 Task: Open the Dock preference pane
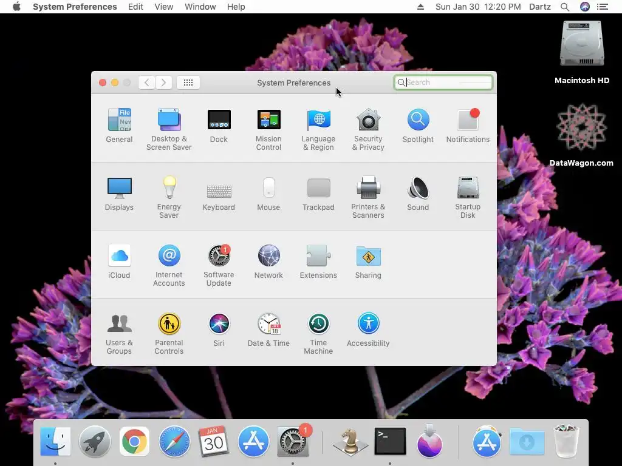pyautogui.click(x=219, y=125)
